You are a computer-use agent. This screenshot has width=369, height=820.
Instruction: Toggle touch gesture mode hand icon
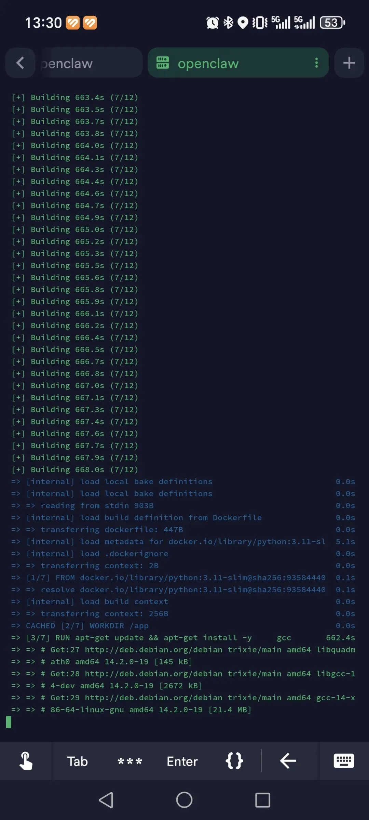(x=26, y=761)
